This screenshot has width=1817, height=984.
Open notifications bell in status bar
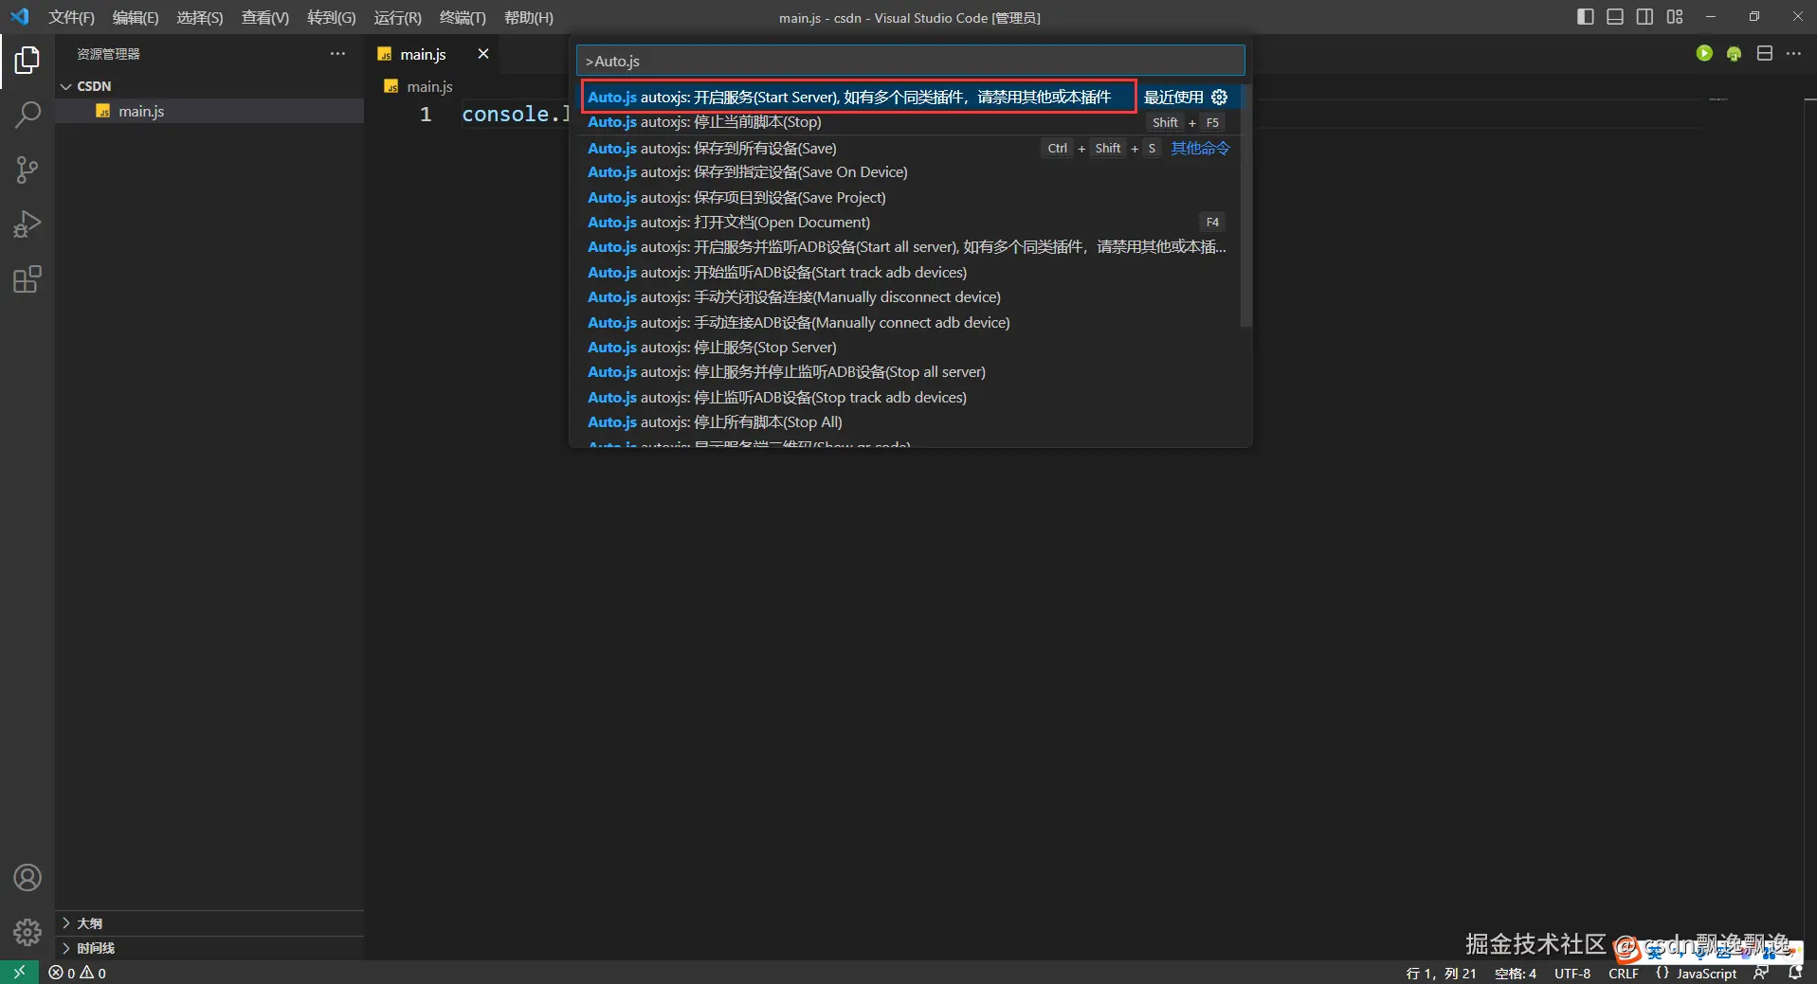(1795, 973)
